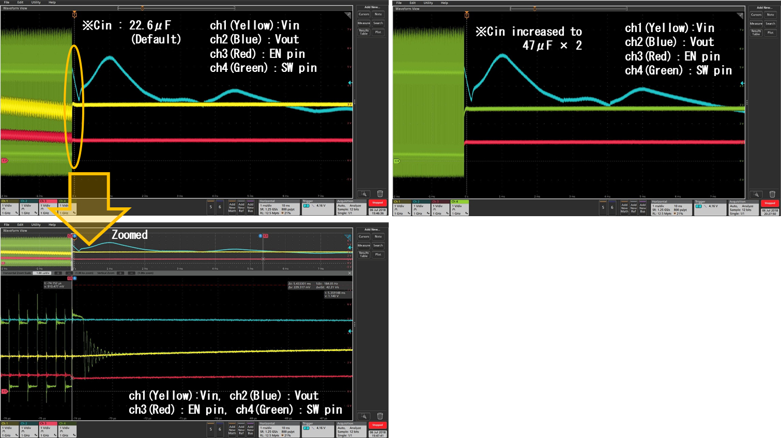Open Help menu in bottom-left zoomed window
The width and height of the screenshot is (781, 438).
pos(52,224)
